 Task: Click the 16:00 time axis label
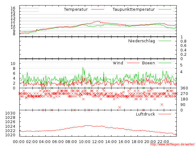[124, 141]
